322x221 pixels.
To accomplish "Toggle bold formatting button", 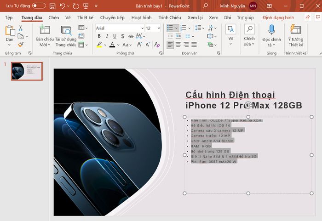I will point(99,36).
